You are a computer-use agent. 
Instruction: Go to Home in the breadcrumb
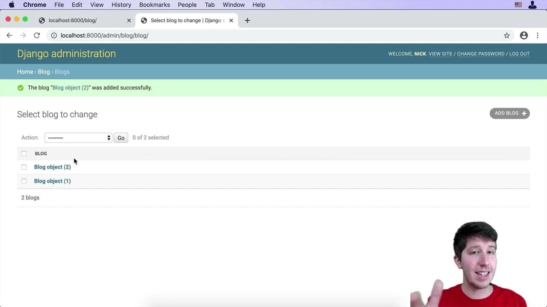coord(25,72)
